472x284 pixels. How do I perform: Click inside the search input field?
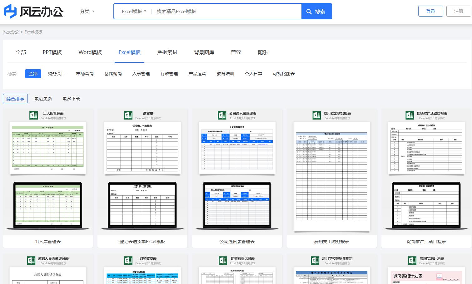click(x=219, y=11)
